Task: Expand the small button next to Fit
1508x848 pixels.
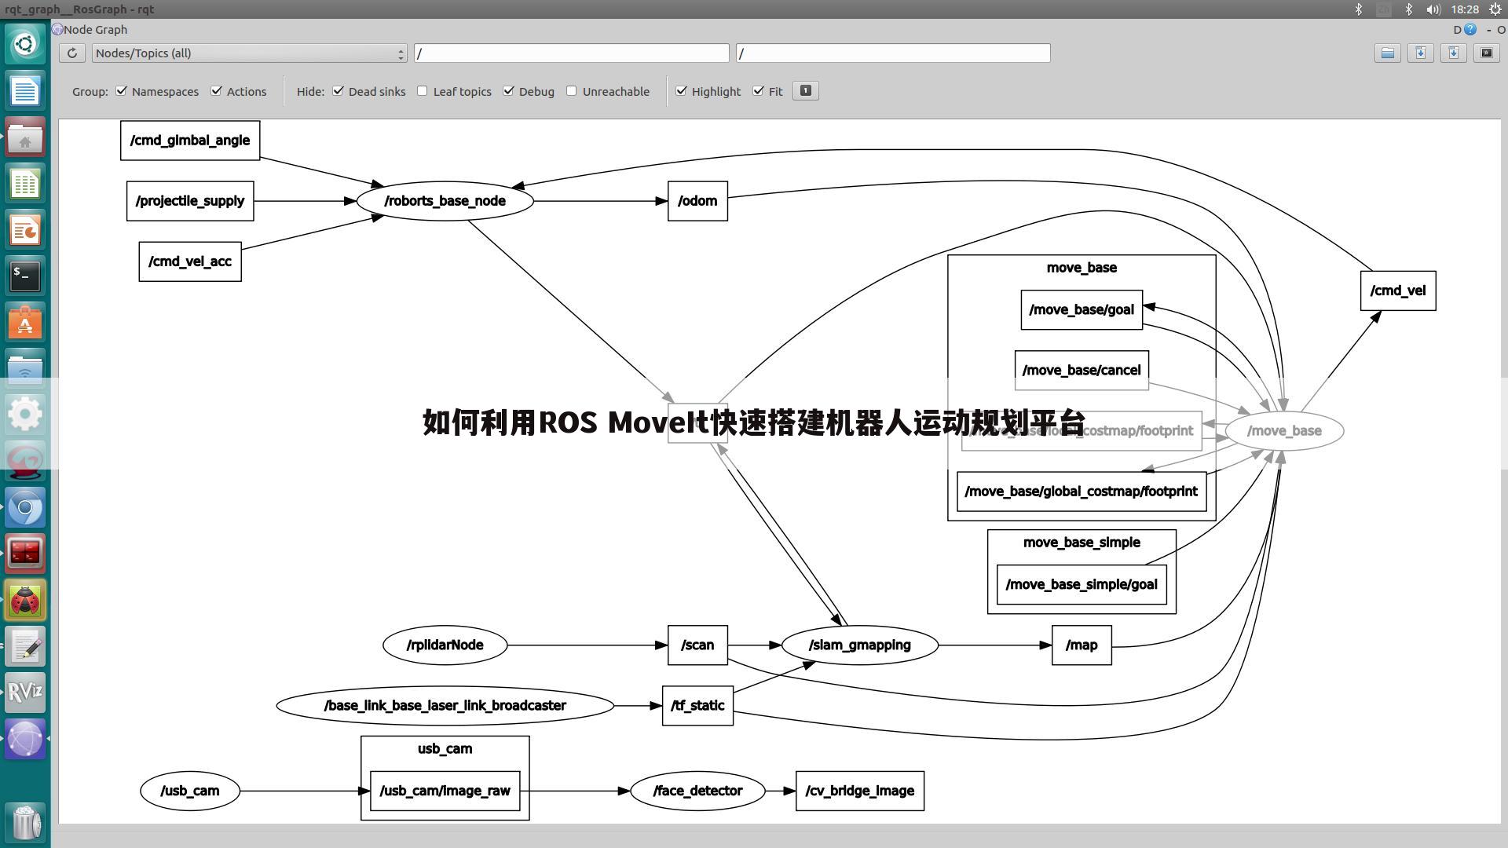Action: 805,90
